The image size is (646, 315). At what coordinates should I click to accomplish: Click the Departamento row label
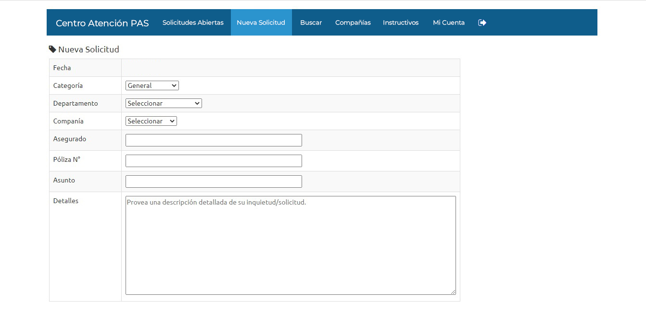point(76,103)
